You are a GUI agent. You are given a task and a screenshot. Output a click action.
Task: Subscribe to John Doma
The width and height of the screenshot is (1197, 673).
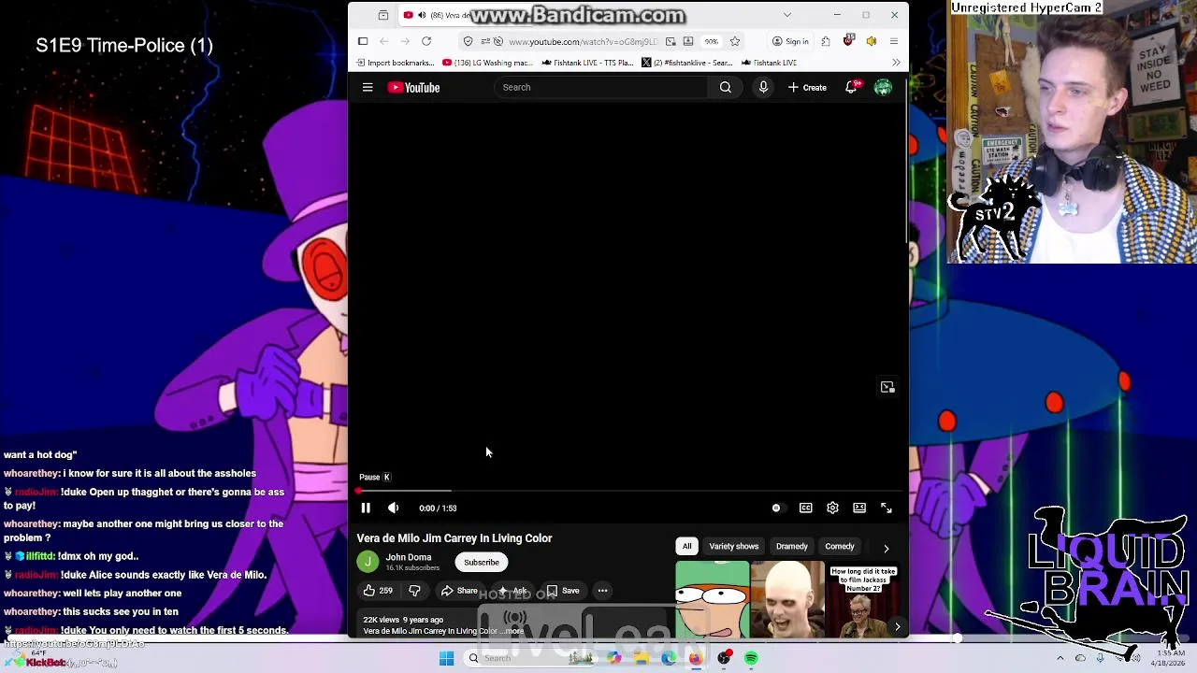[x=482, y=563]
